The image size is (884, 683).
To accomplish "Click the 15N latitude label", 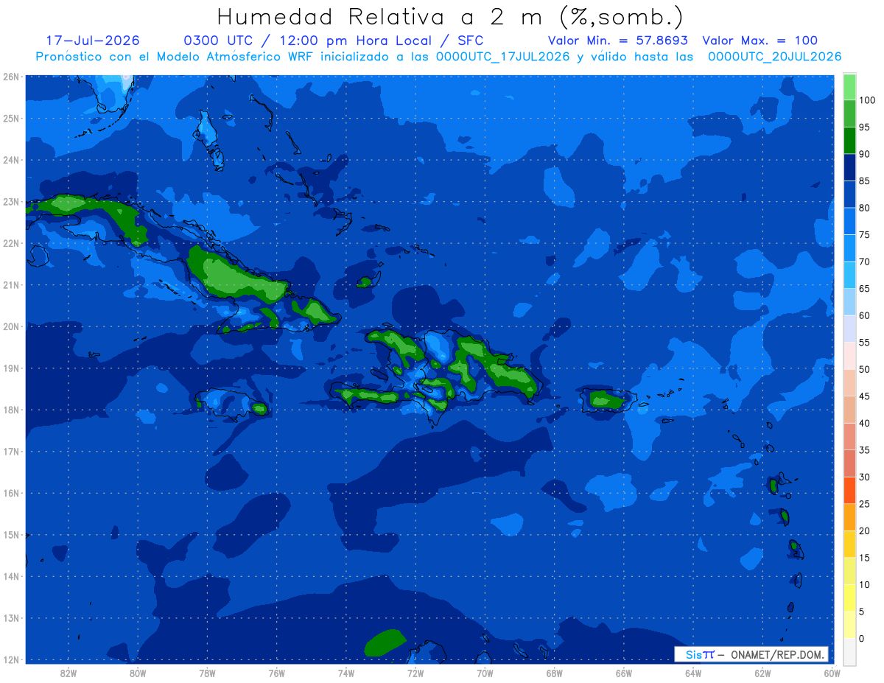I will [10, 535].
